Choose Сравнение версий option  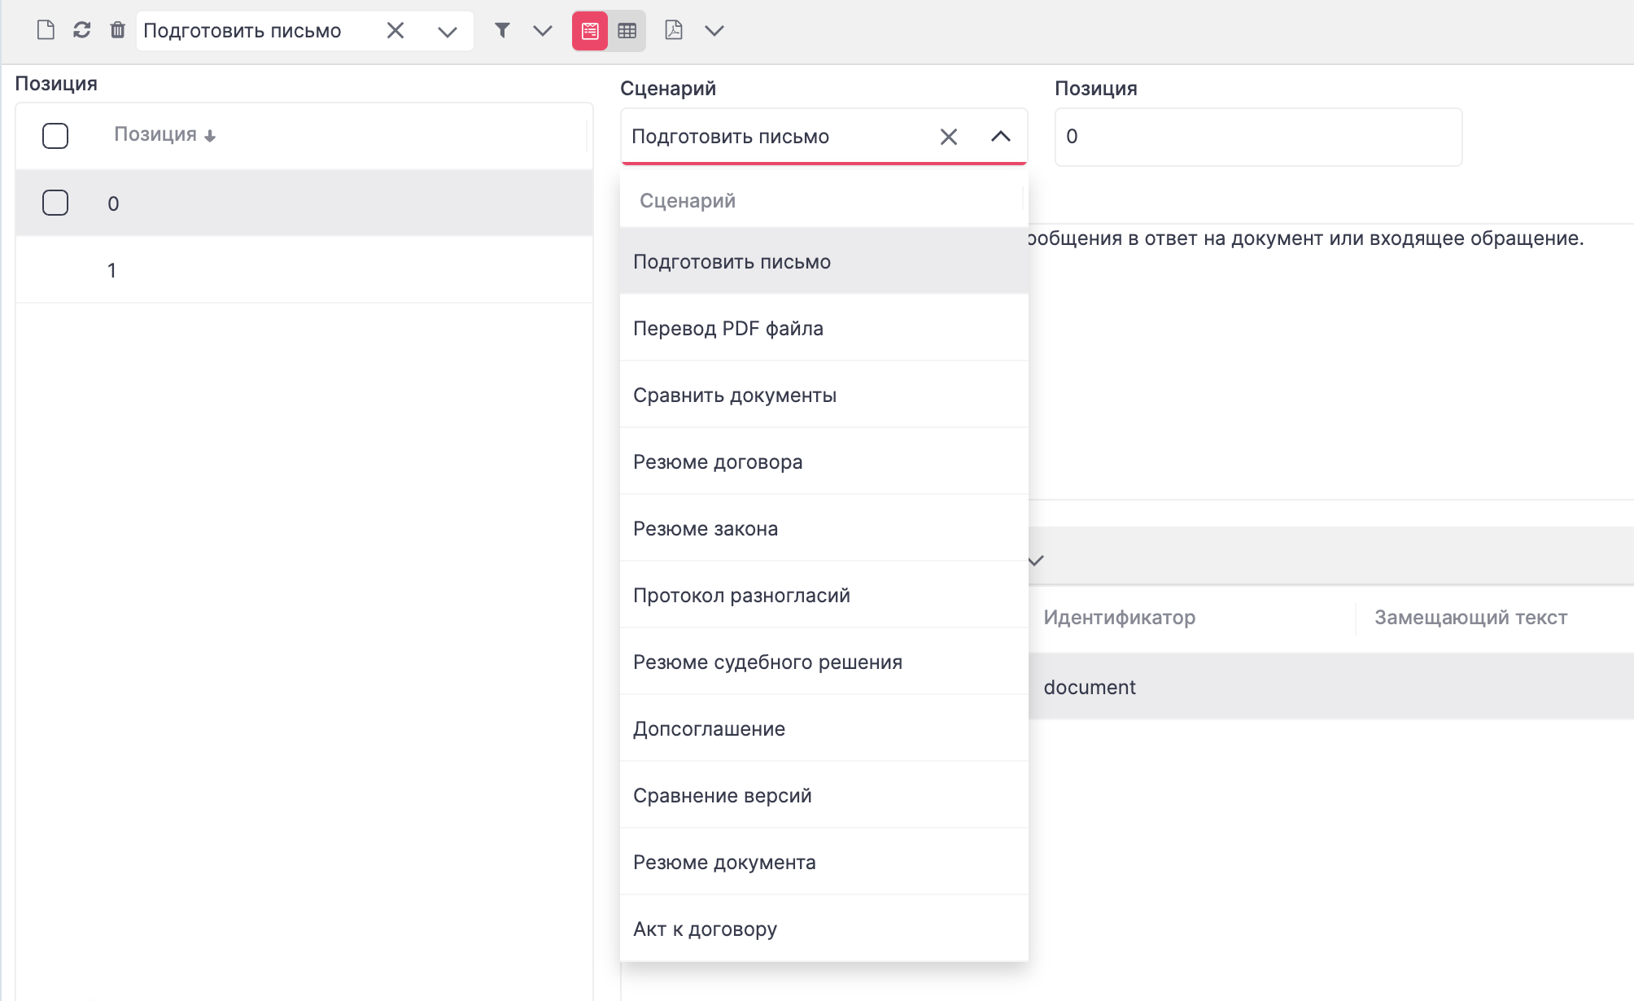pyautogui.click(x=824, y=795)
